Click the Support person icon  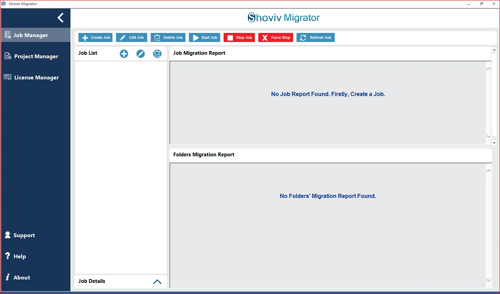(8, 235)
